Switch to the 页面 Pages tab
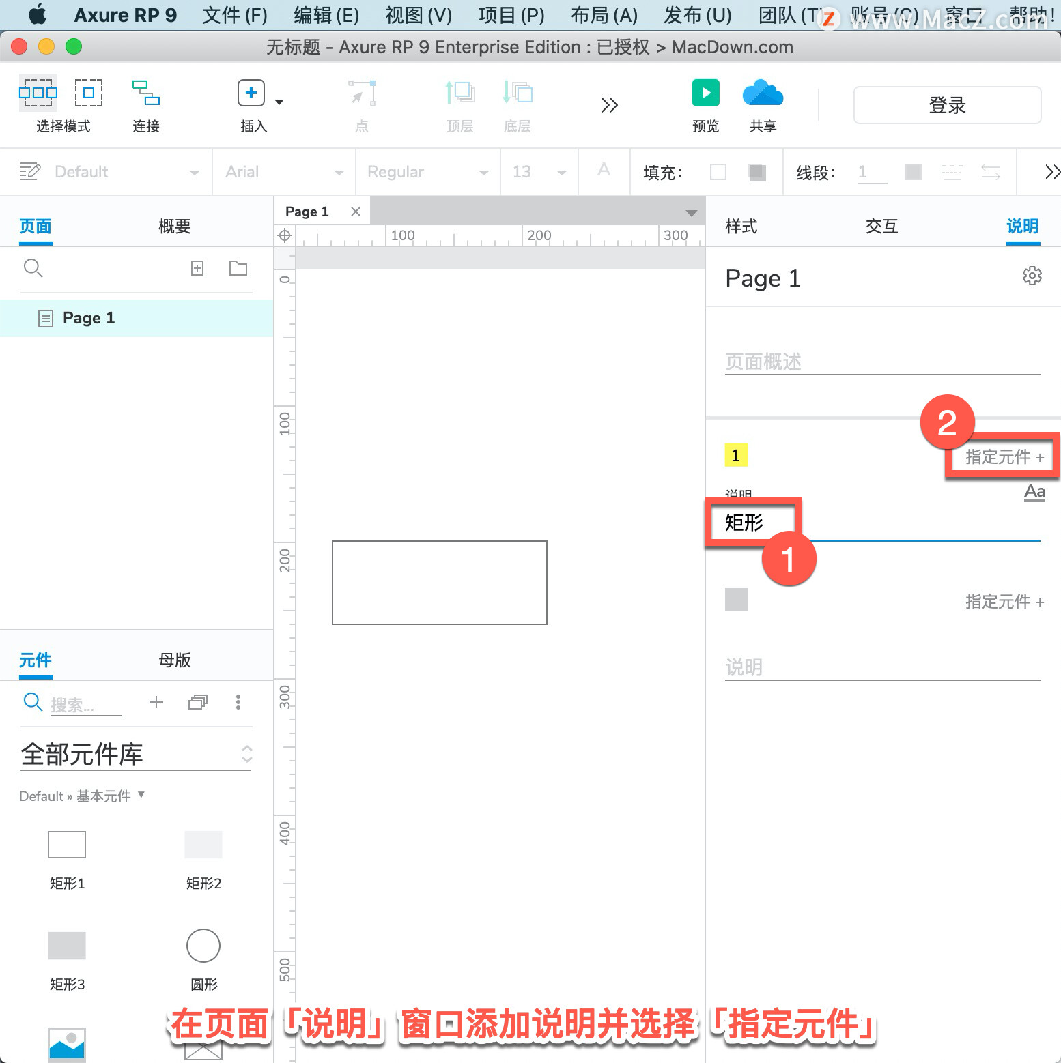Screen dimensions: 1061x1063 [36, 226]
